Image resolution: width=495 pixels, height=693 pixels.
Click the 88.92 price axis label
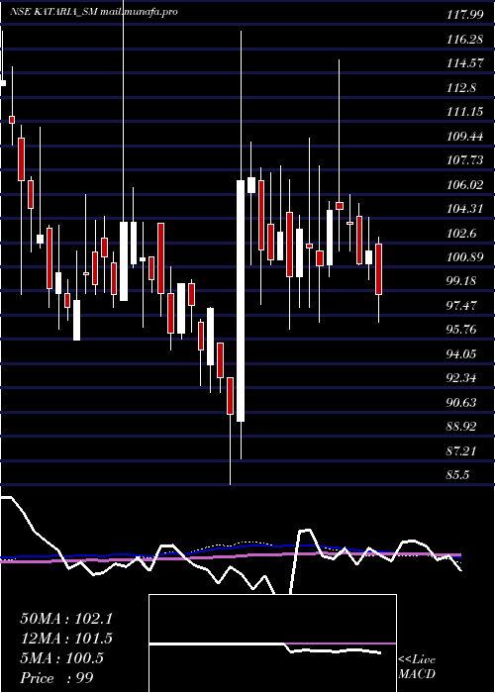463,428
